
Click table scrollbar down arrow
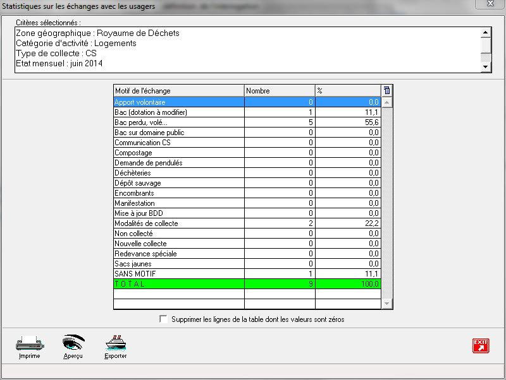click(x=387, y=304)
